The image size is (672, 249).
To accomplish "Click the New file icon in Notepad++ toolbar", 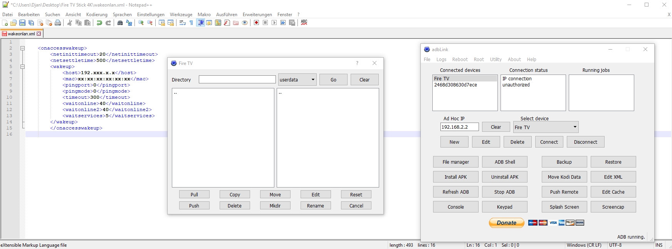I will 5,23.
